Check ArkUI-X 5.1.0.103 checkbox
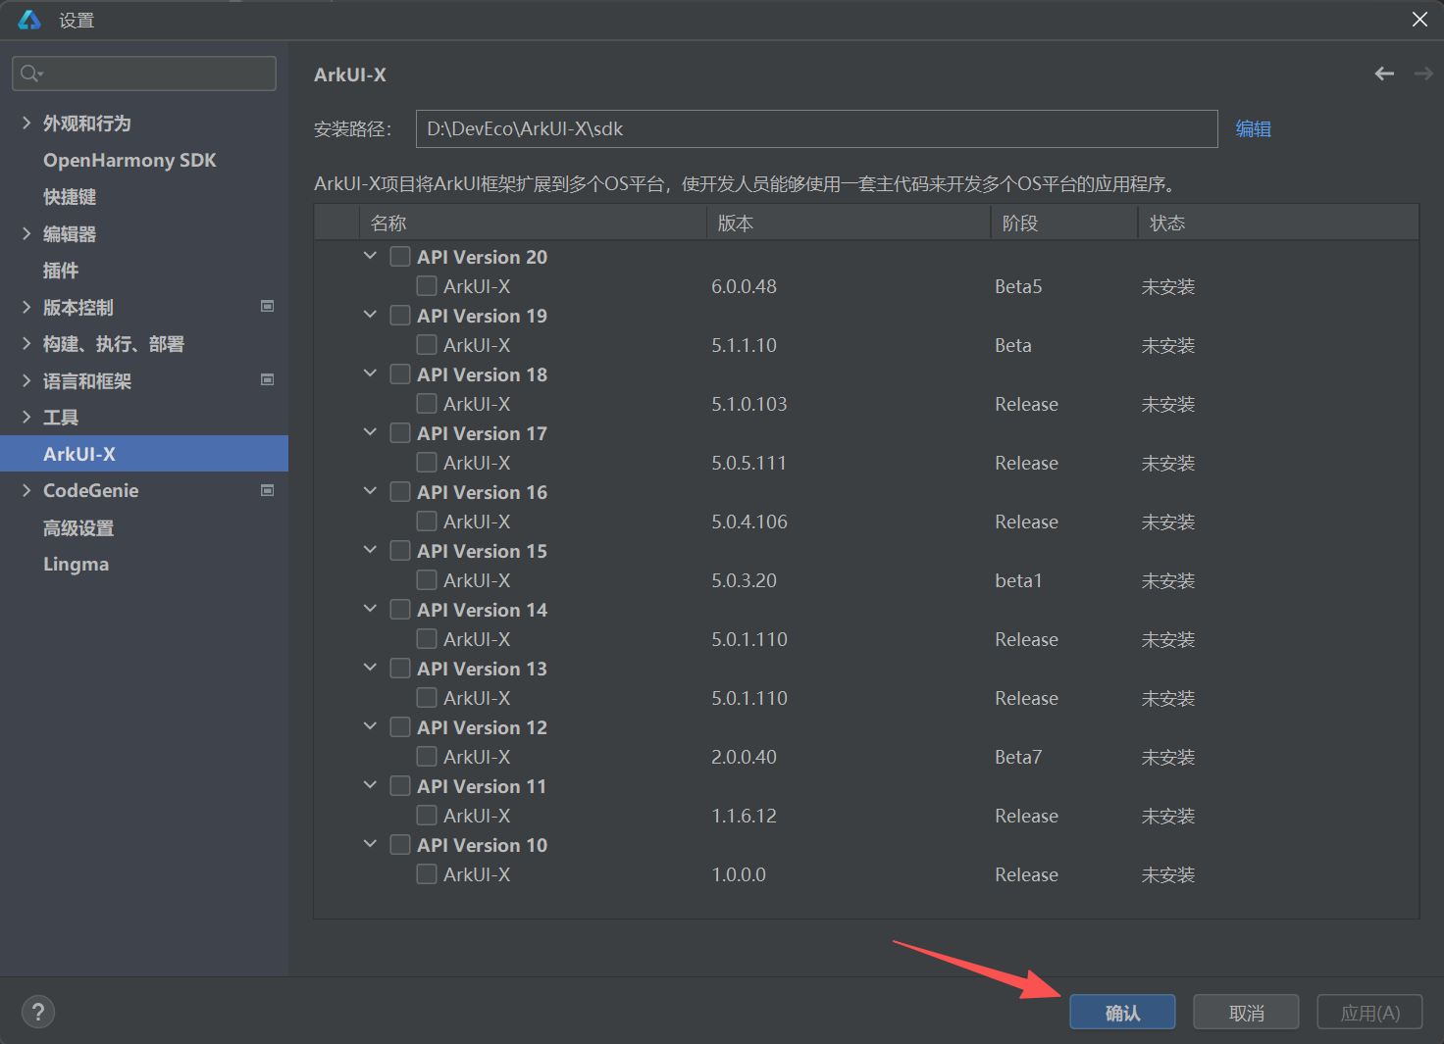This screenshot has height=1044, width=1444. pyautogui.click(x=427, y=404)
